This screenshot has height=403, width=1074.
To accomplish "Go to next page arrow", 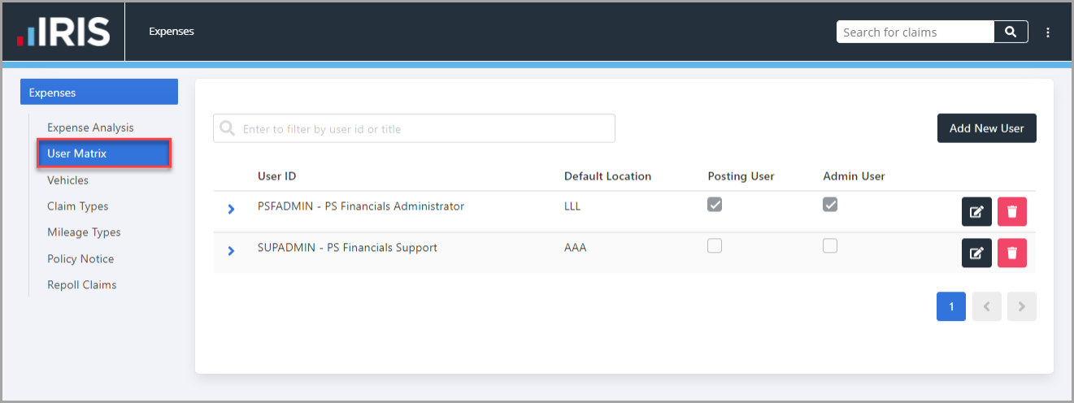I will pyautogui.click(x=1022, y=306).
